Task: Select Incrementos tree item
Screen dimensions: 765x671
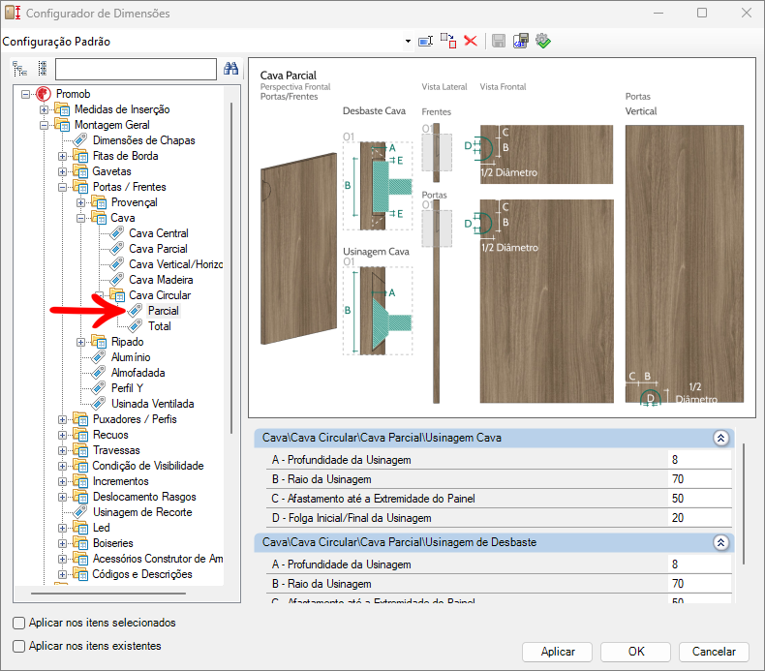Action: click(x=120, y=481)
